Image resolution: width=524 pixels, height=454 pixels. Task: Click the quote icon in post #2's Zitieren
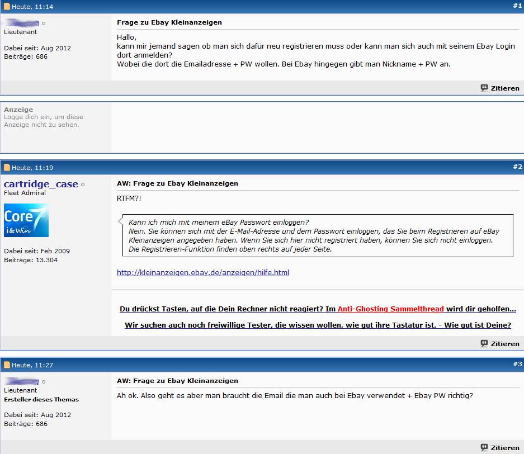(x=484, y=343)
